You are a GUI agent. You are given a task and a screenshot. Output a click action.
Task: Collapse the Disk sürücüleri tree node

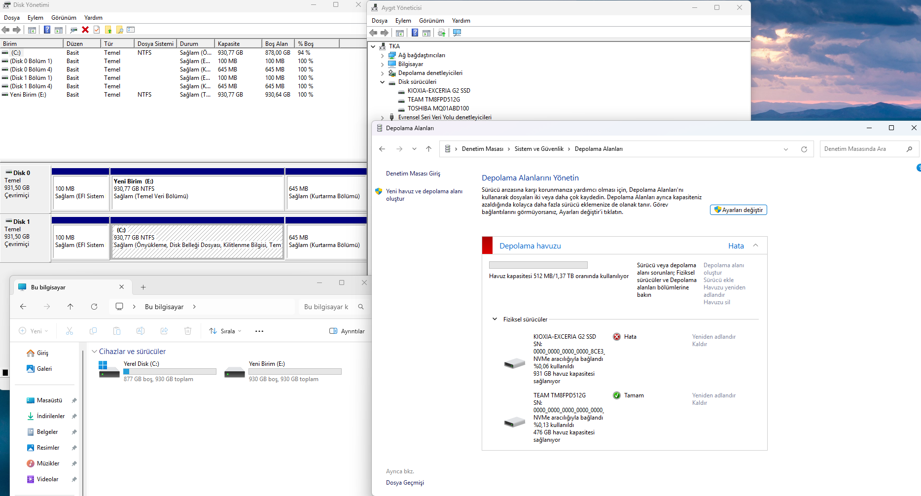[x=382, y=82]
